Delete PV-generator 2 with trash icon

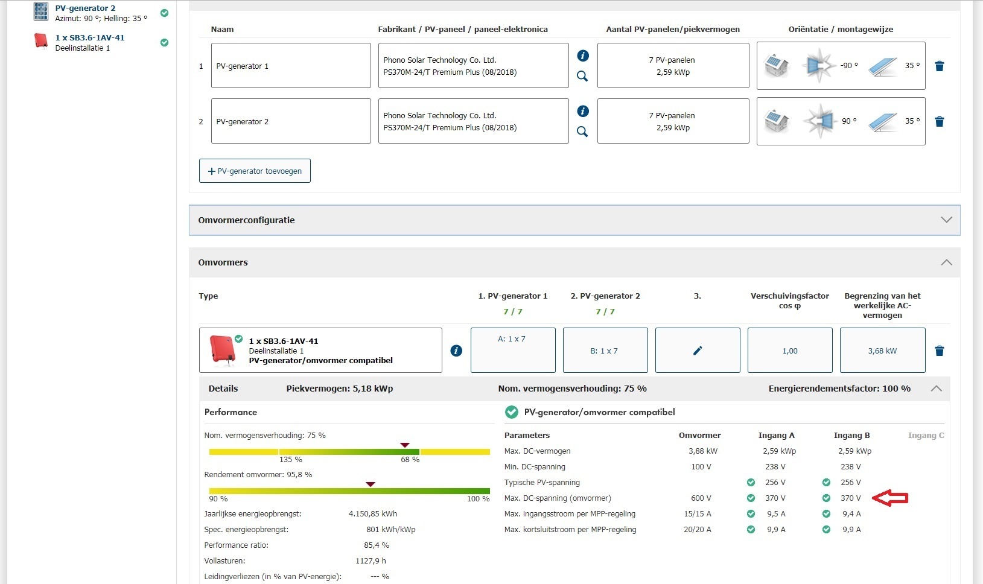940,122
